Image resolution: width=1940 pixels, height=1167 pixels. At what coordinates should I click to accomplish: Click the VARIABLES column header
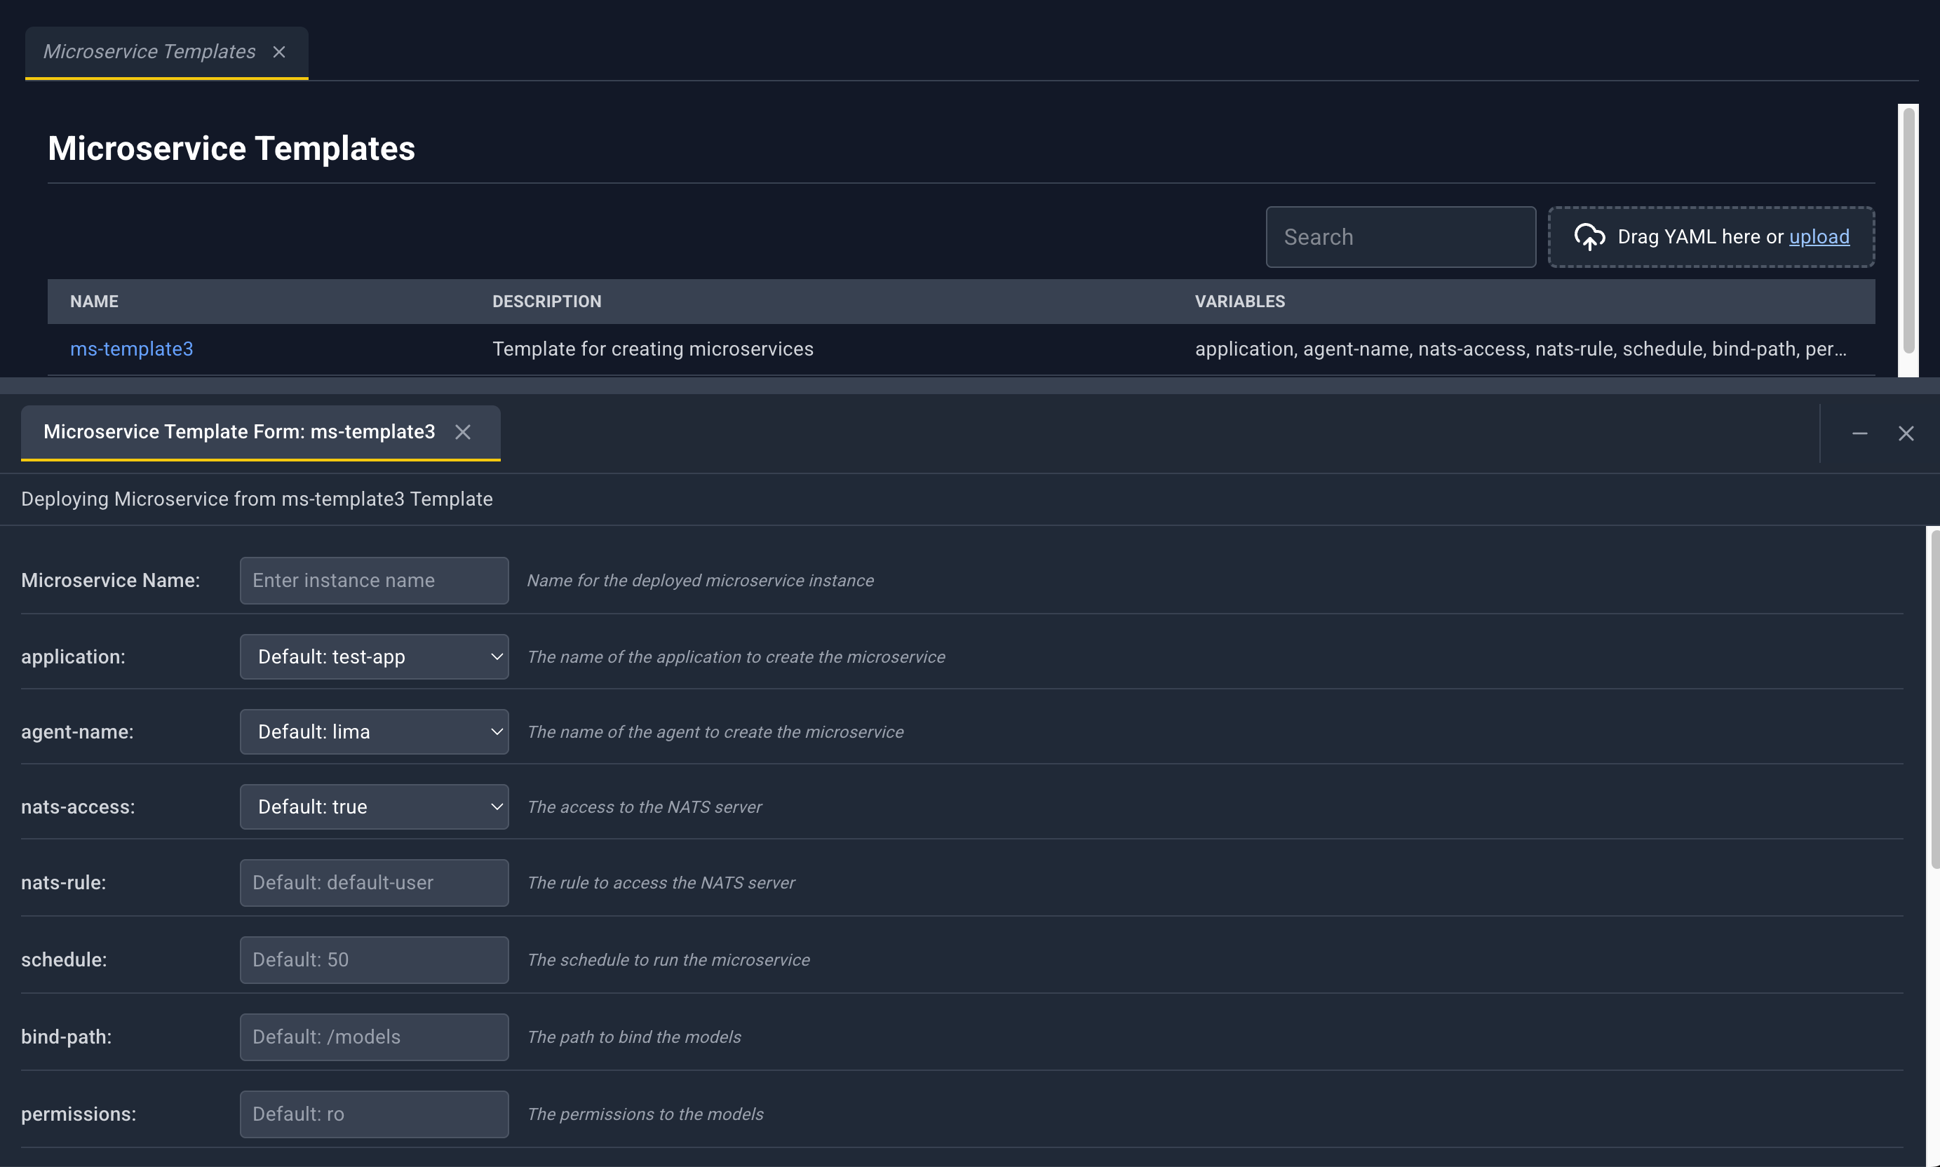1240,301
